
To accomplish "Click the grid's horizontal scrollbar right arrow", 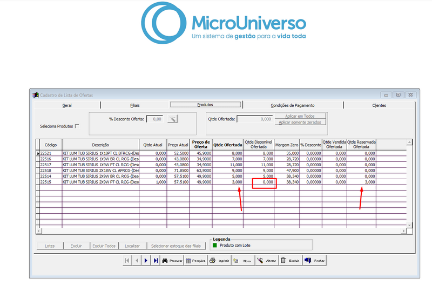I will [x=403, y=231].
